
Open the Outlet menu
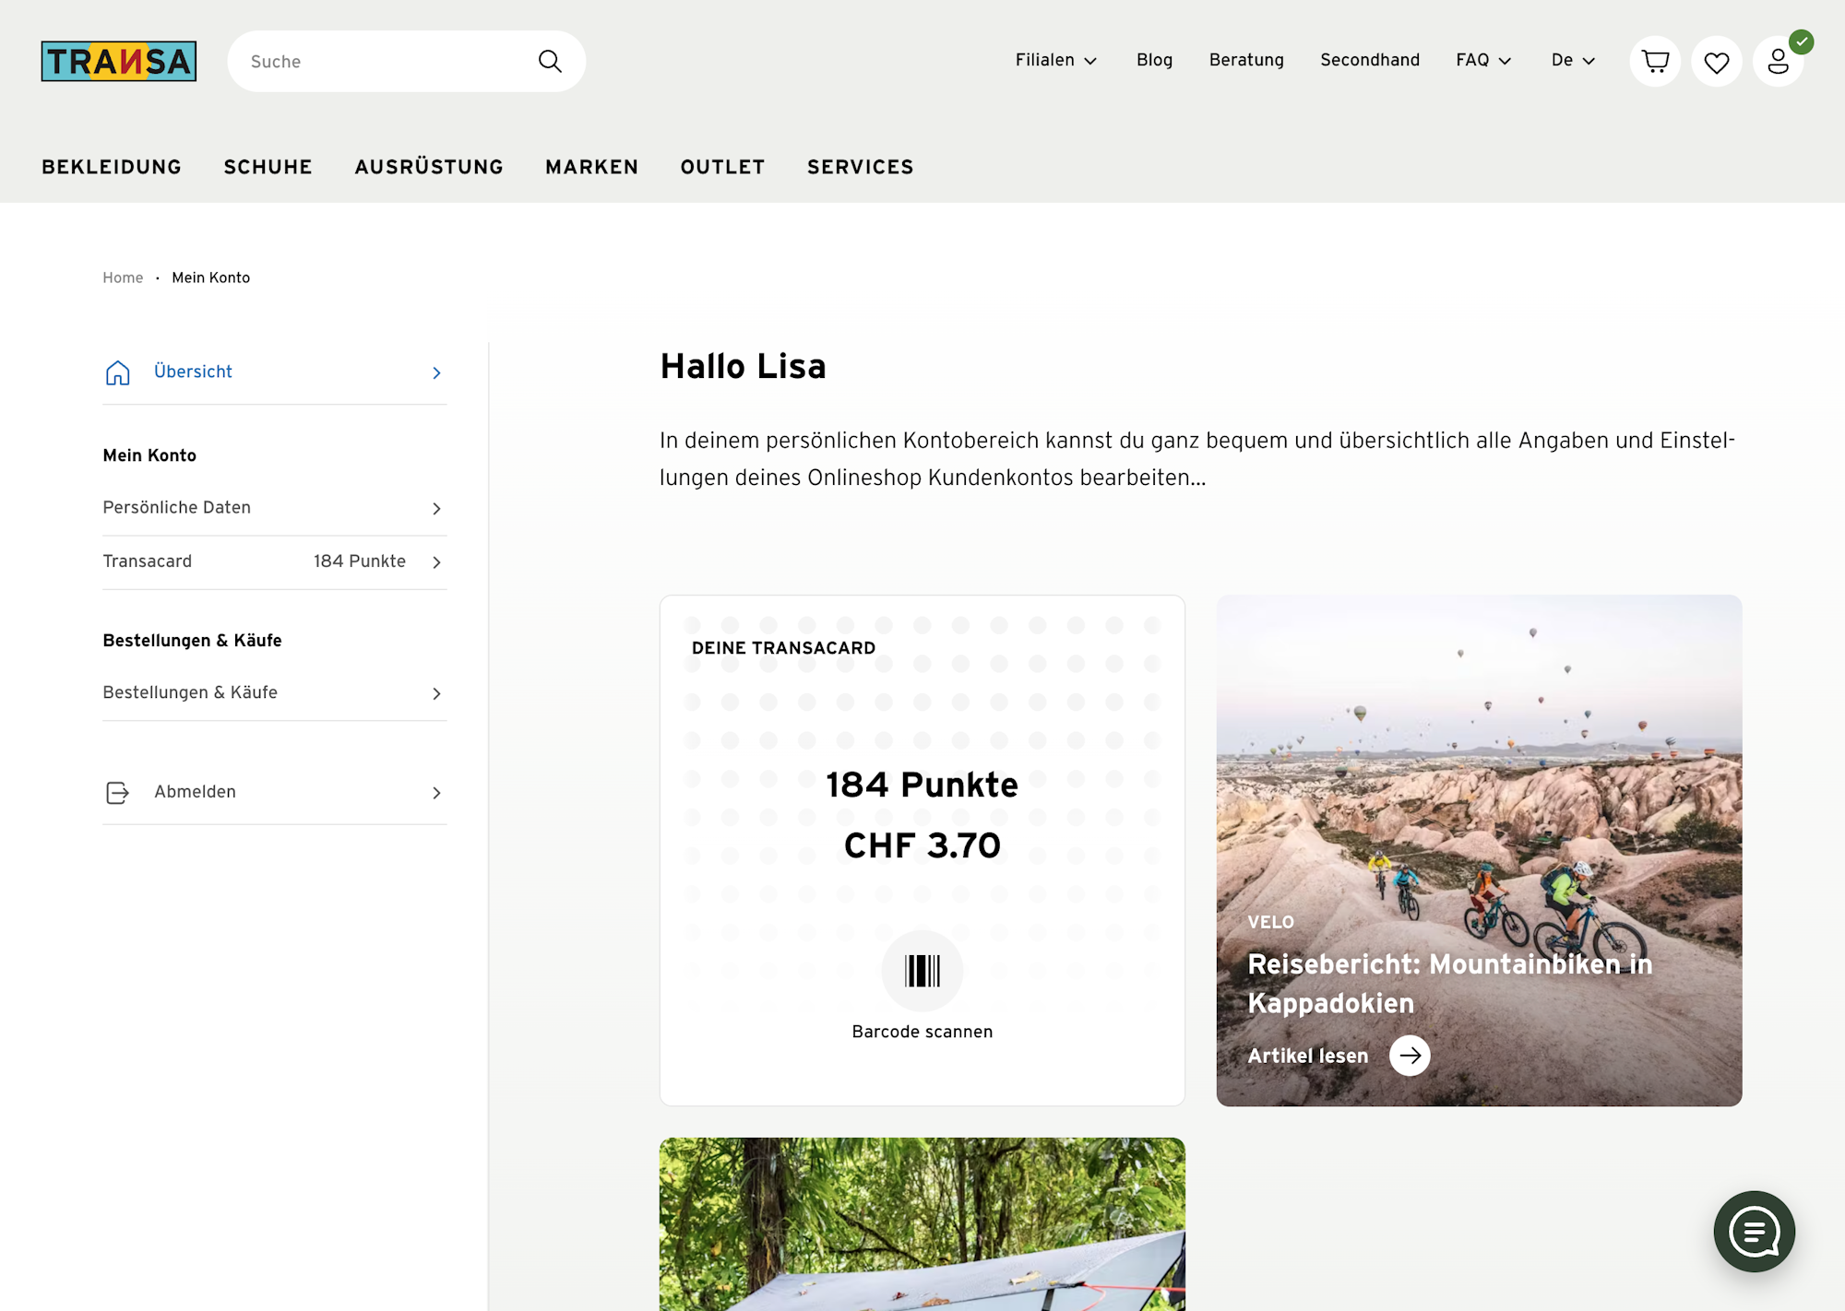(722, 167)
